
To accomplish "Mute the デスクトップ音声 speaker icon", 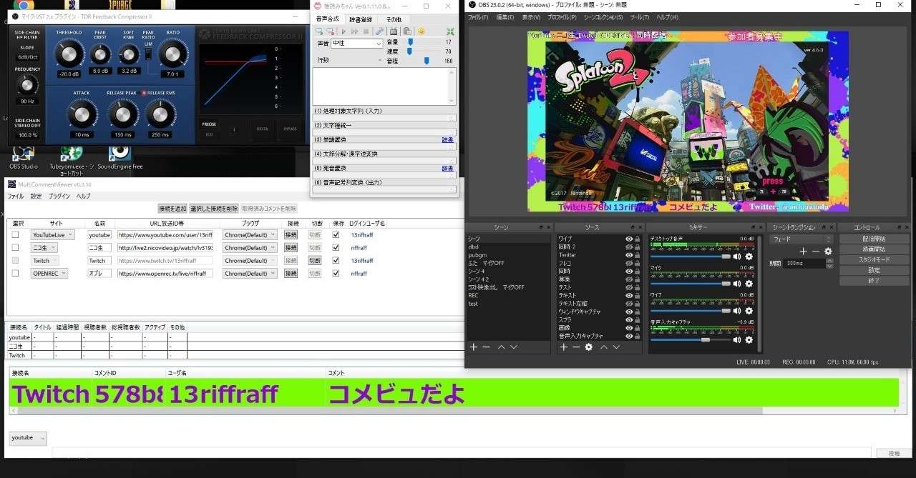I will [737, 257].
